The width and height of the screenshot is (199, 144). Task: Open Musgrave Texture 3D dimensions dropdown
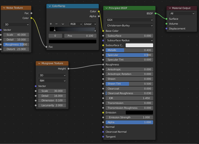click(52, 75)
